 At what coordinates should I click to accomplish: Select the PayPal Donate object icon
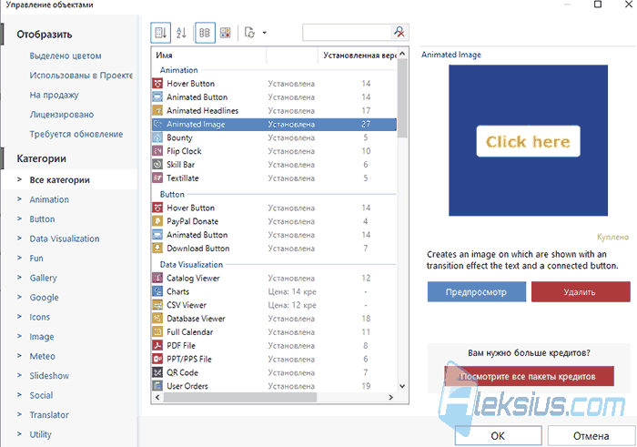click(x=157, y=221)
